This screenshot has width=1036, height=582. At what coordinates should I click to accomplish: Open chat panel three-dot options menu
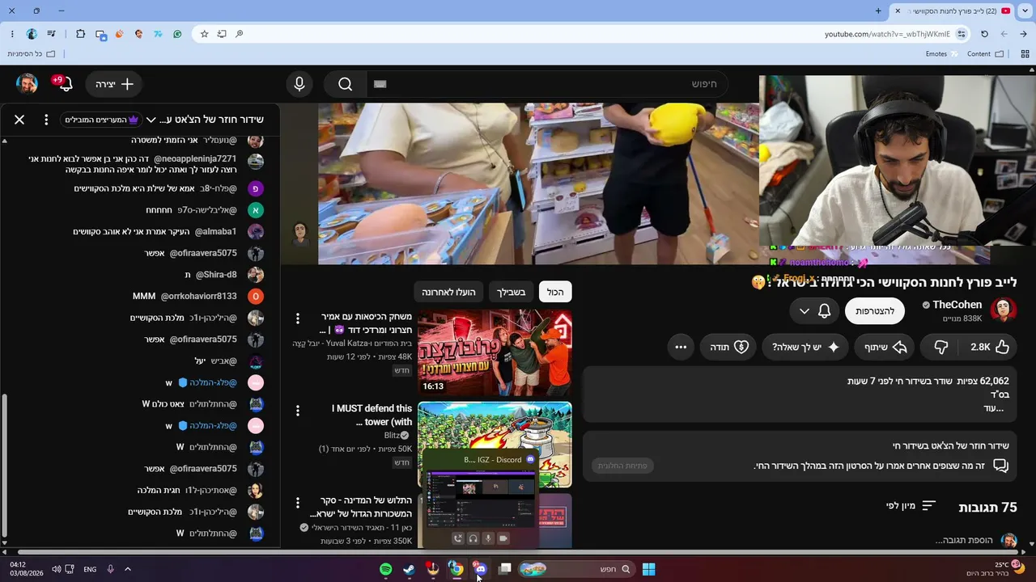46,120
